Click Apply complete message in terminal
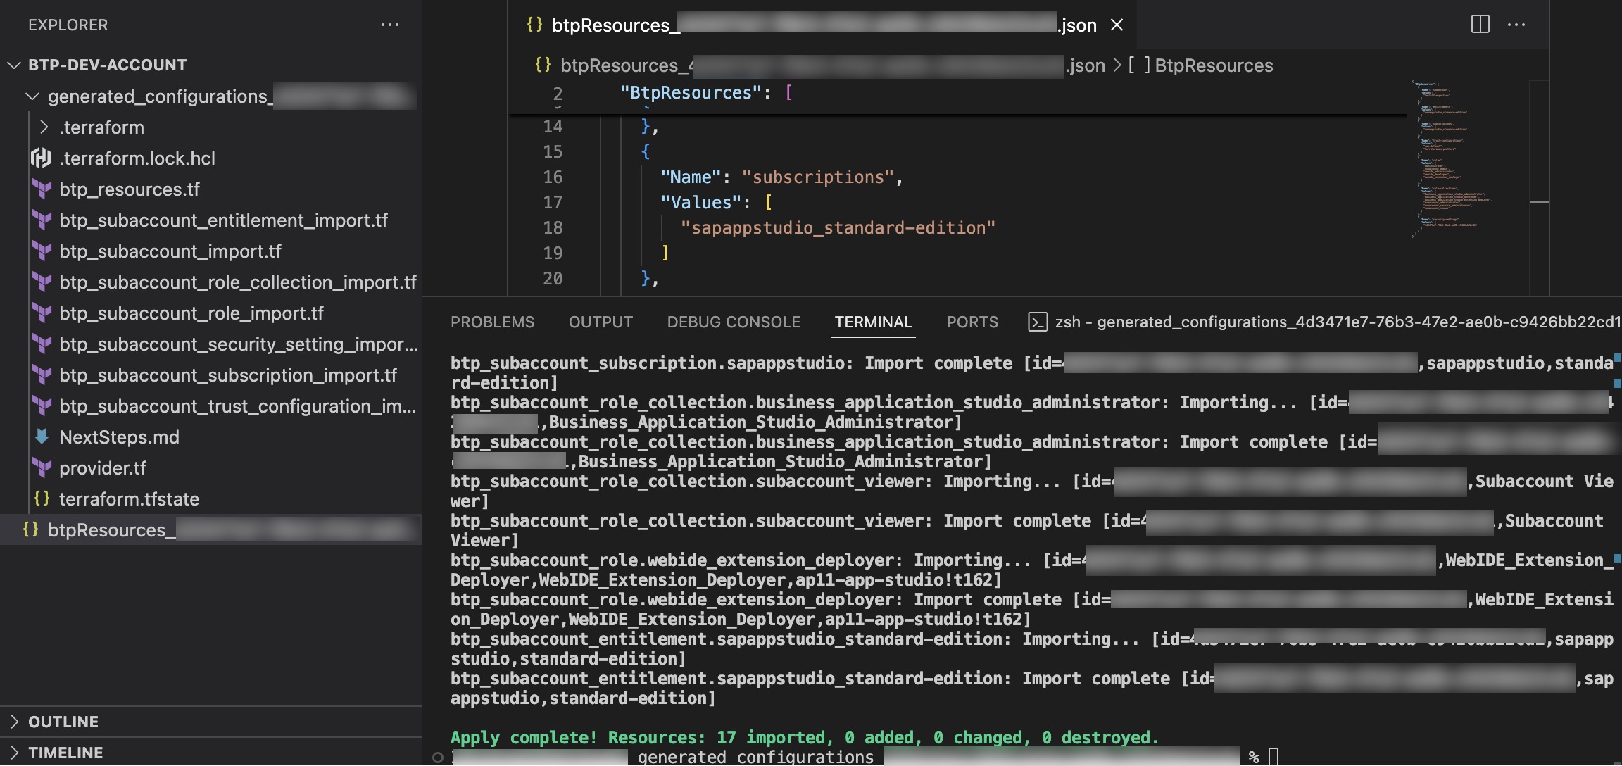The width and height of the screenshot is (1622, 766). click(x=804, y=737)
